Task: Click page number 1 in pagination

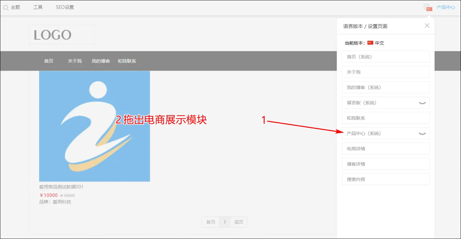Action: click(225, 222)
